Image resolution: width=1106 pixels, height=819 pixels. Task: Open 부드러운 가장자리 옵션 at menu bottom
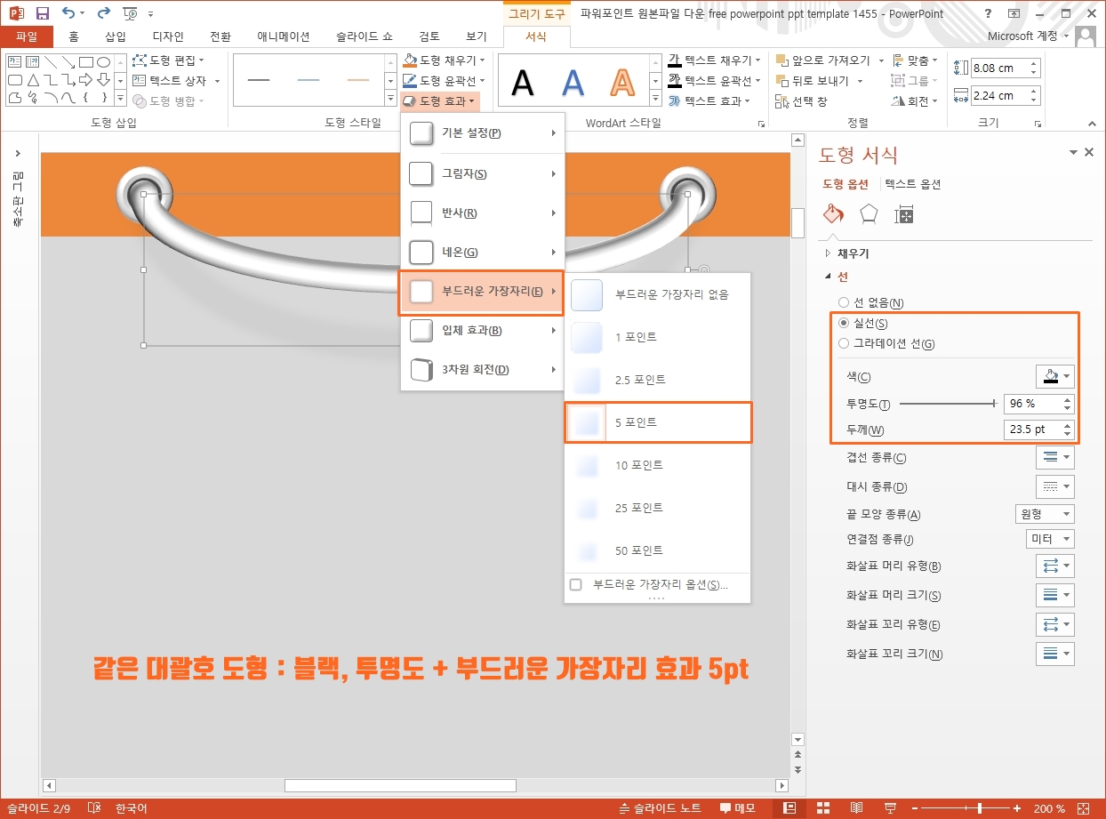point(659,584)
